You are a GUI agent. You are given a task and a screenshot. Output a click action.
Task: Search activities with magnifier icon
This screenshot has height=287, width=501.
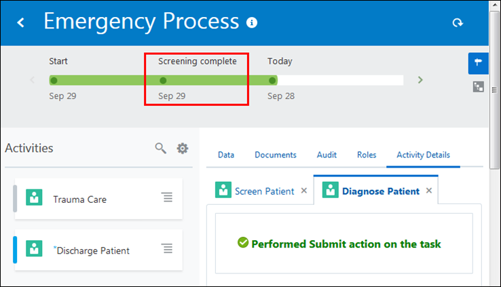(161, 148)
